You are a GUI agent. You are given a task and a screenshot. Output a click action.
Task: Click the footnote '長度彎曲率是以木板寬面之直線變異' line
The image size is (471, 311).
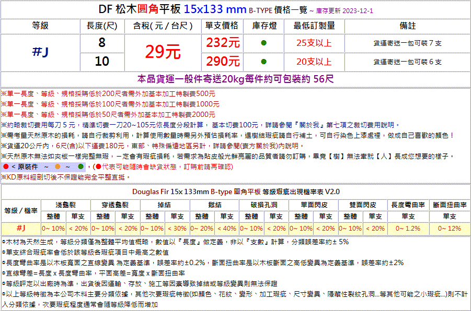tap(203, 262)
